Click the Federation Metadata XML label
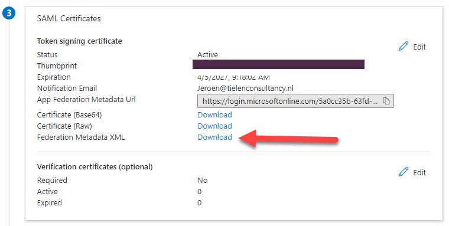 pos(81,137)
